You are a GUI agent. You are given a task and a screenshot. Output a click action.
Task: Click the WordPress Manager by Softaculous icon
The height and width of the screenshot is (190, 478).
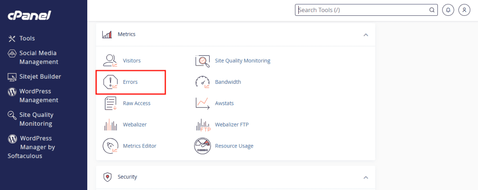(x=12, y=139)
